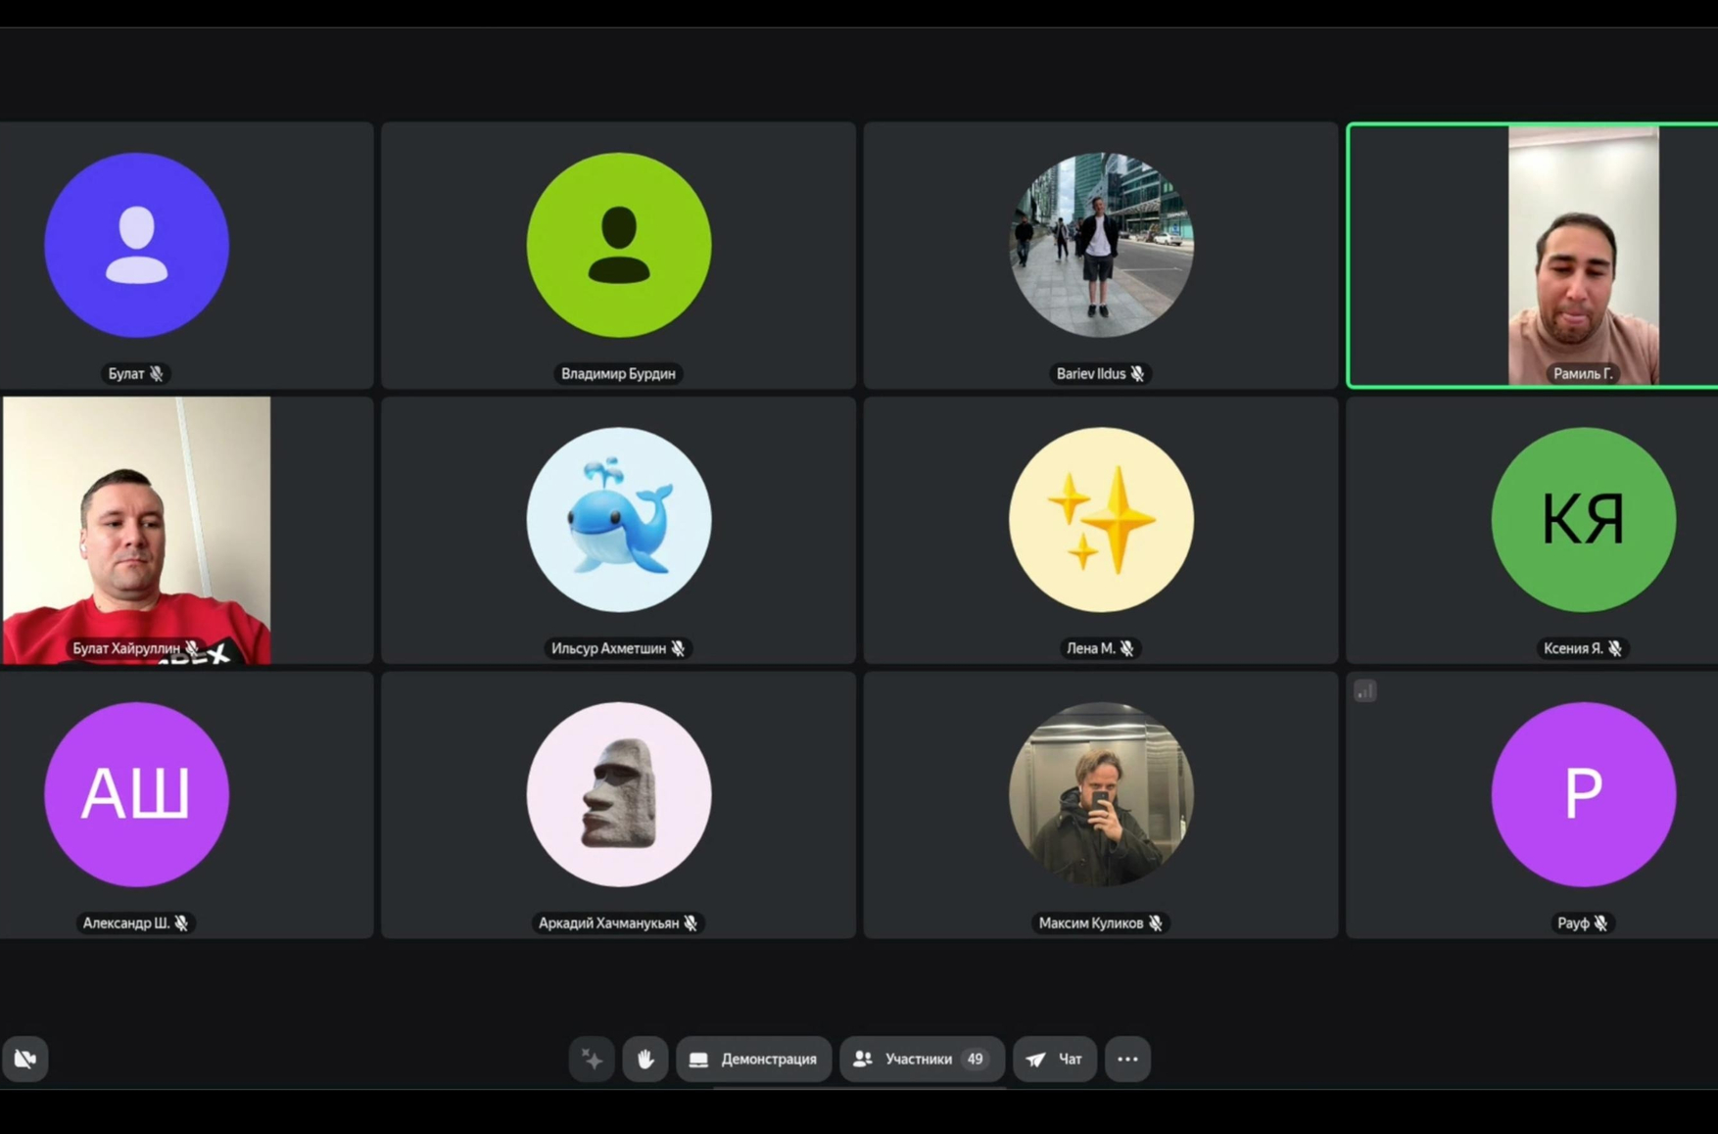Click the muted microphone icon beside Лена М.

pyautogui.click(x=1127, y=648)
